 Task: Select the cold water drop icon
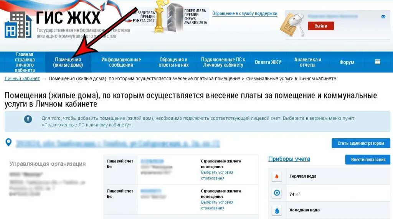click(277, 211)
